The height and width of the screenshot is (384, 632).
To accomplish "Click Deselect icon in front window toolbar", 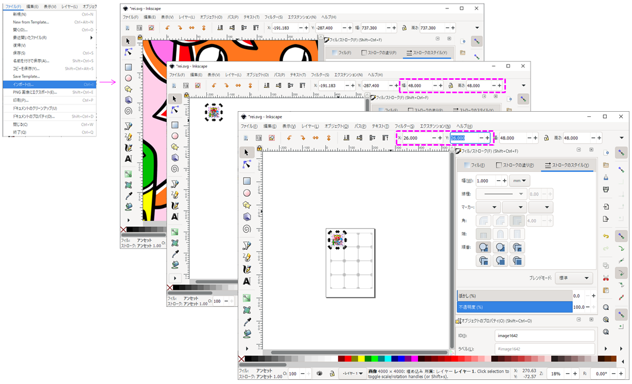I will coord(271,138).
